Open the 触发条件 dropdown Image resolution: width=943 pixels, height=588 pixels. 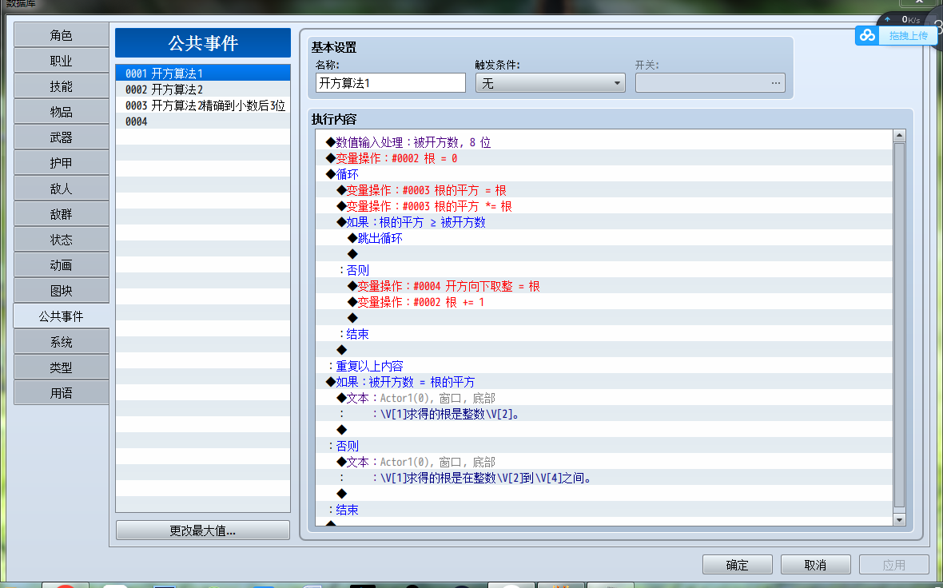coord(551,83)
